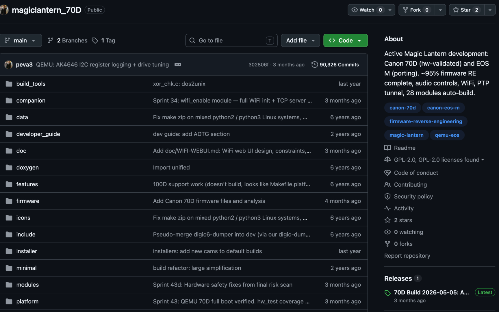
Task: Click the folder icon beside the data row
Action: [9, 117]
